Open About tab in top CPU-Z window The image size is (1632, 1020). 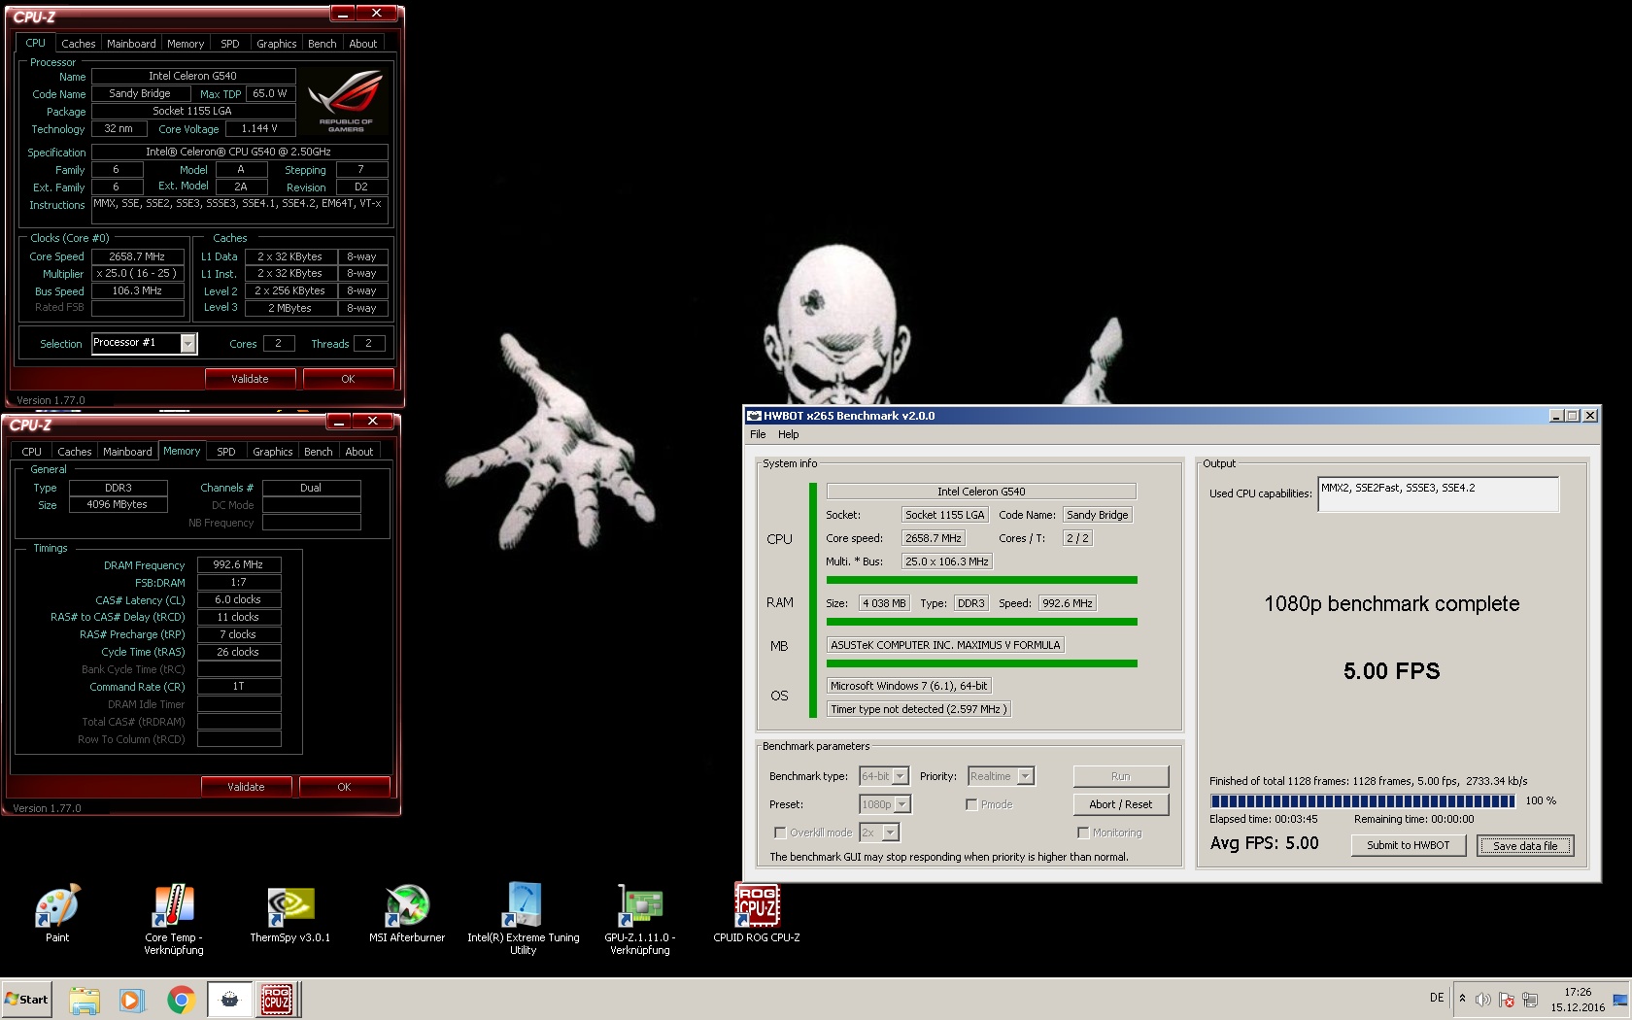[x=363, y=44]
